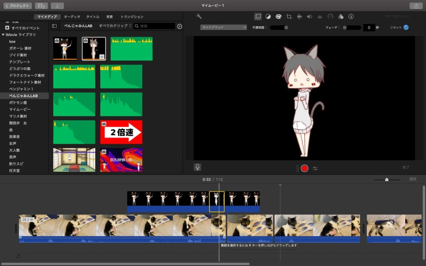Click the horizontal timeline scrollbar
The width and height of the screenshot is (426, 266).
tap(125, 264)
